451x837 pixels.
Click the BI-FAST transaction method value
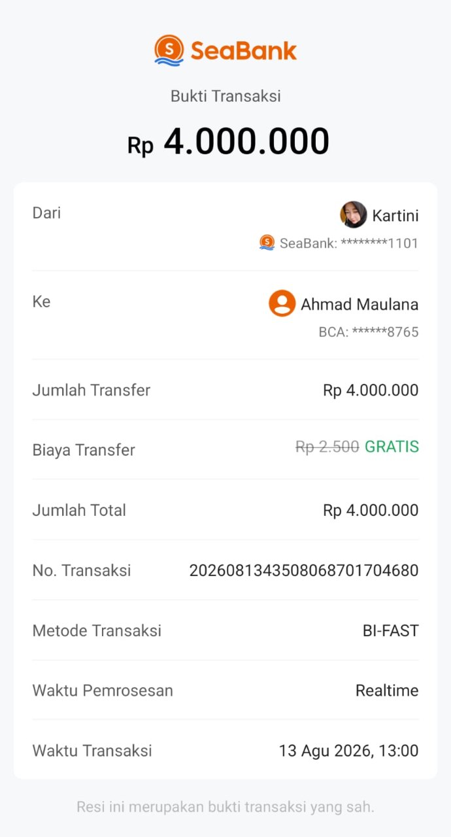(391, 631)
